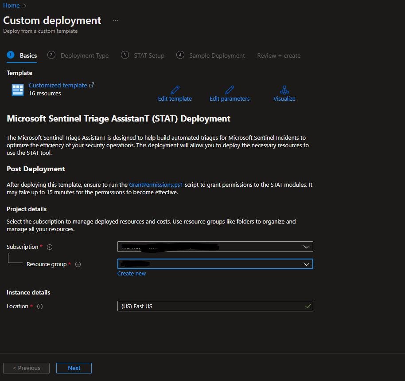Click the Visualize diagram icon

click(284, 90)
